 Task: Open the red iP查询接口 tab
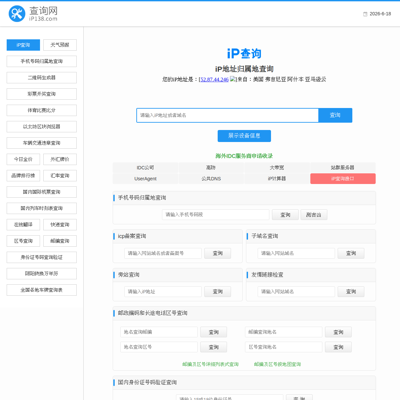click(x=343, y=179)
